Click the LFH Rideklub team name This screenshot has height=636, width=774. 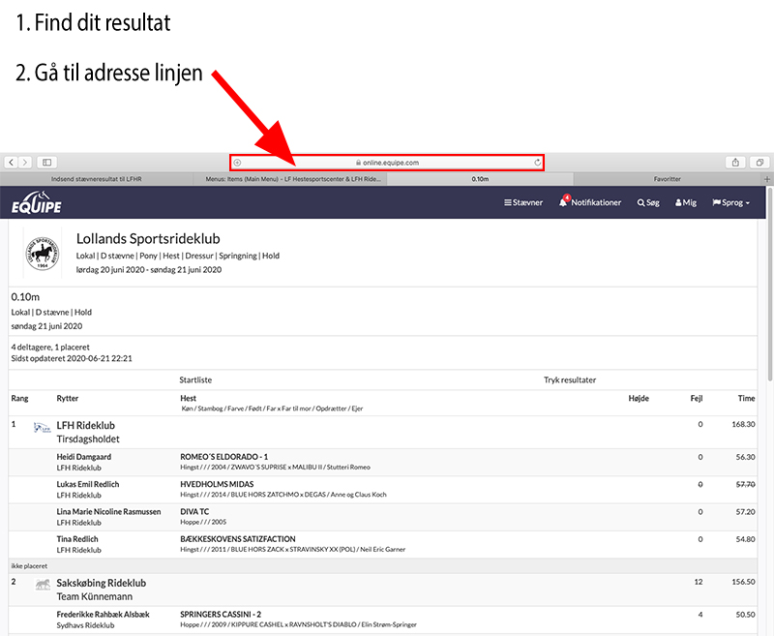[86, 425]
